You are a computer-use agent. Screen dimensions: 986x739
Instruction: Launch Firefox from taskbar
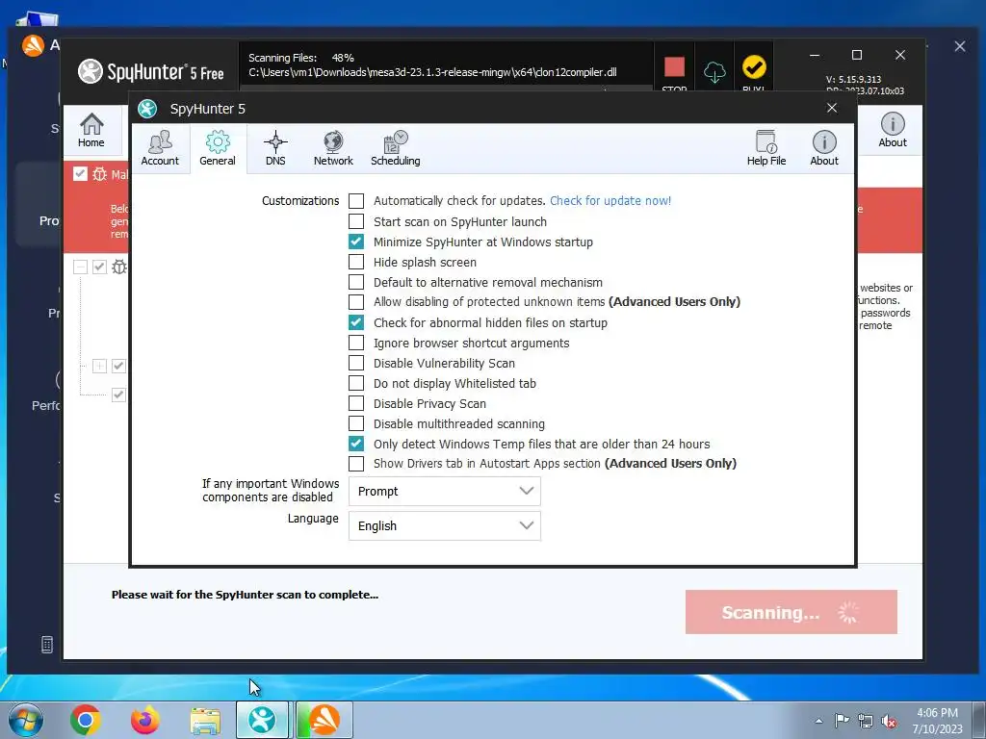point(145,720)
